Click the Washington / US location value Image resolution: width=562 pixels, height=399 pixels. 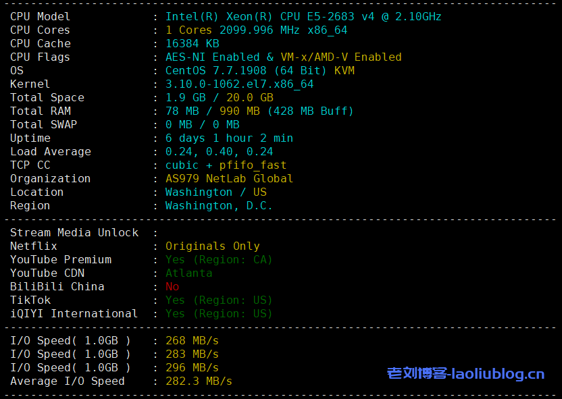(x=215, y=192)
